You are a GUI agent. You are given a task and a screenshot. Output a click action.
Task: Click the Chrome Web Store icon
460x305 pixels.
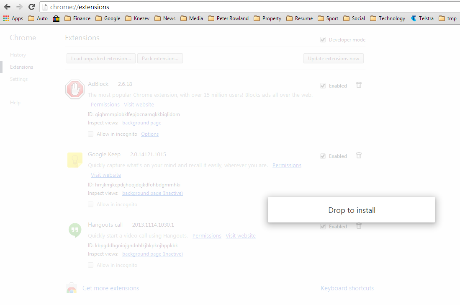tap(72, 288)
